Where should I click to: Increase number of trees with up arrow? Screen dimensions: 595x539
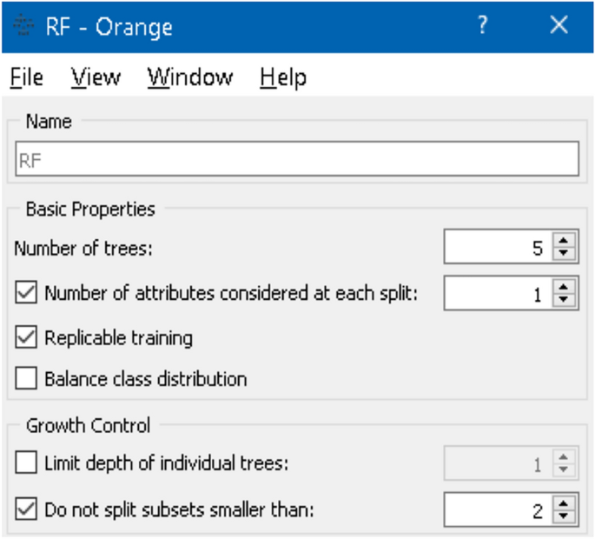(x=565, y=243)
